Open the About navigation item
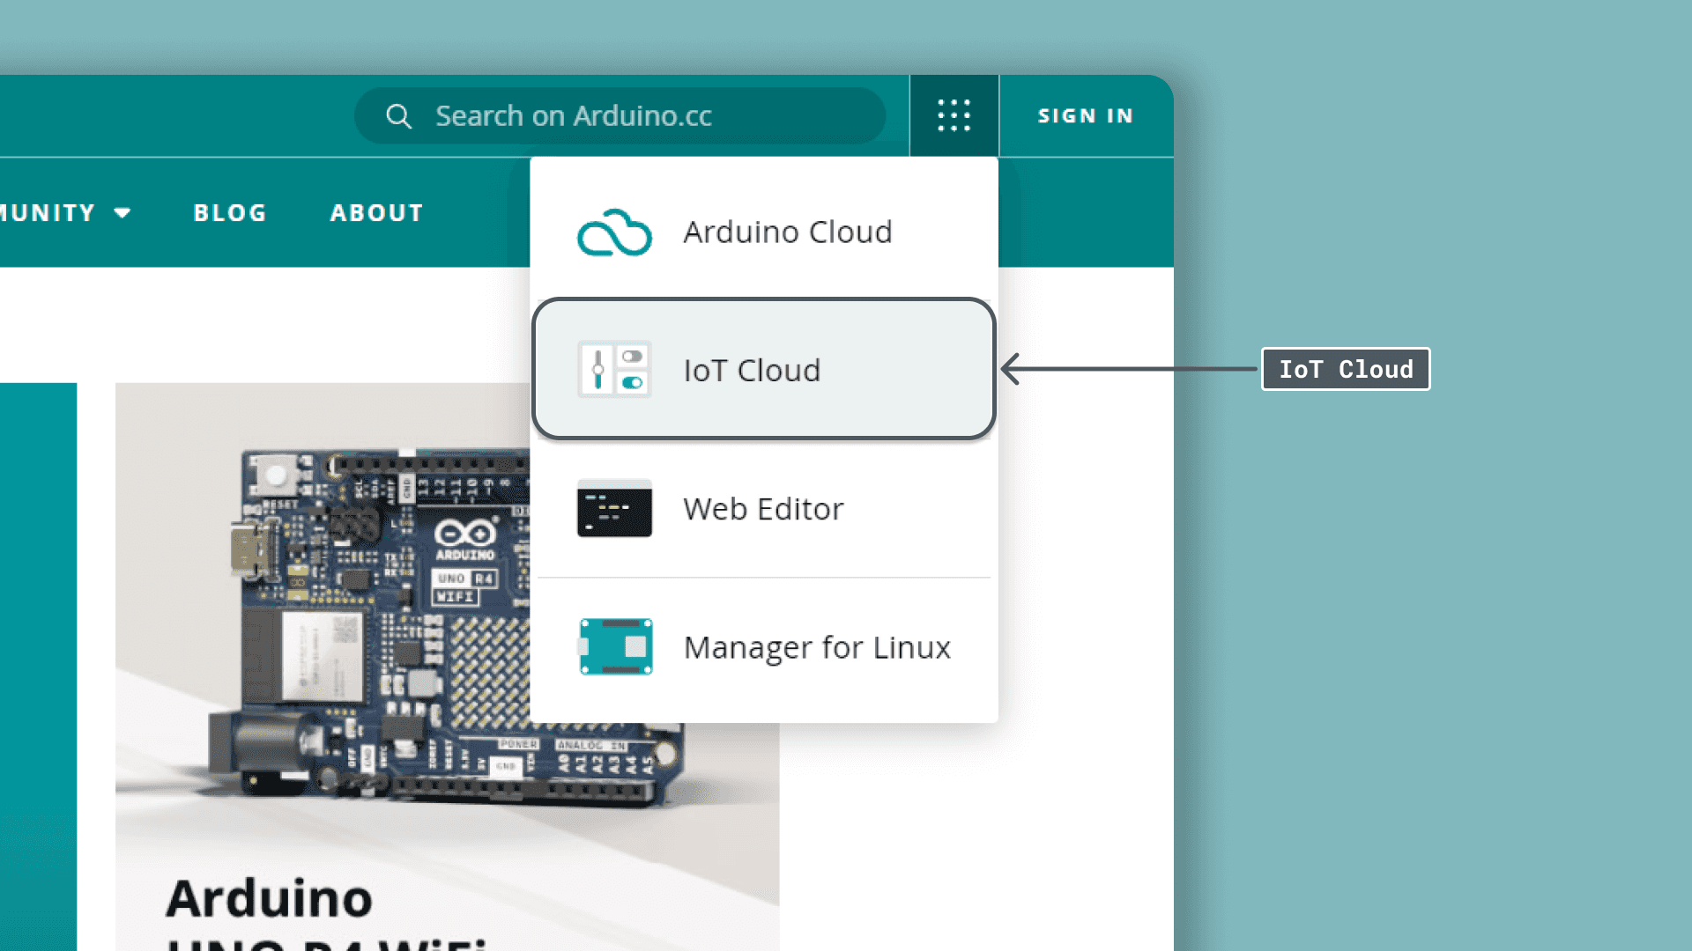1692x951 pixels. tap(377, 213)
